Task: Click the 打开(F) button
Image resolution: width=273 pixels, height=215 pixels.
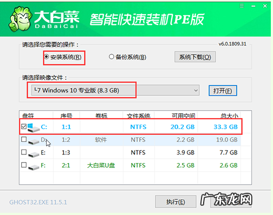Action: (223, 90)
